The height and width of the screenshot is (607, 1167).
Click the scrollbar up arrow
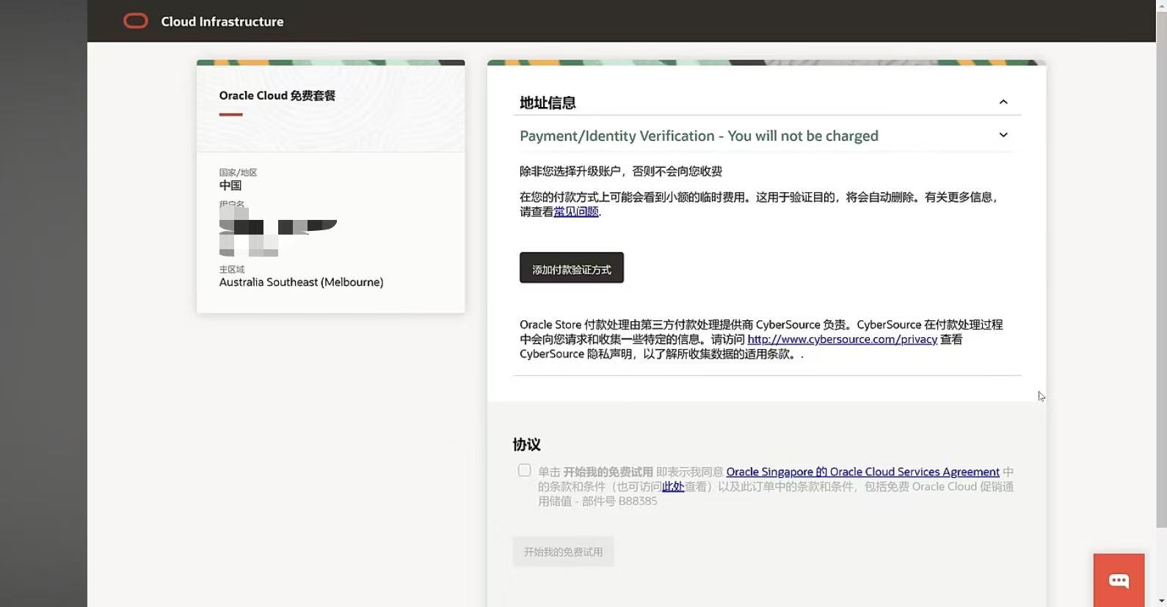1161,4
